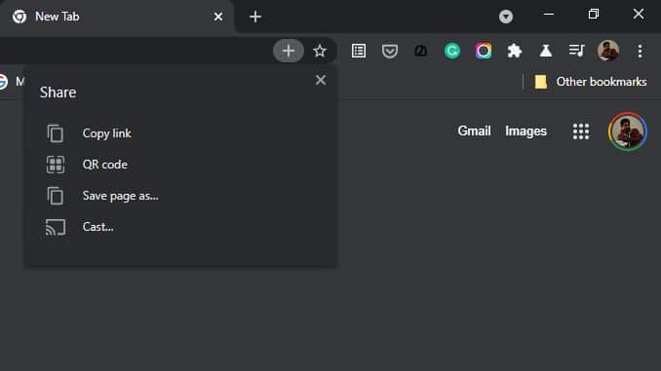Viewport: 661px width, 371px height.
Task: Click the Save page as icon
Action: (x=56, y=196)
